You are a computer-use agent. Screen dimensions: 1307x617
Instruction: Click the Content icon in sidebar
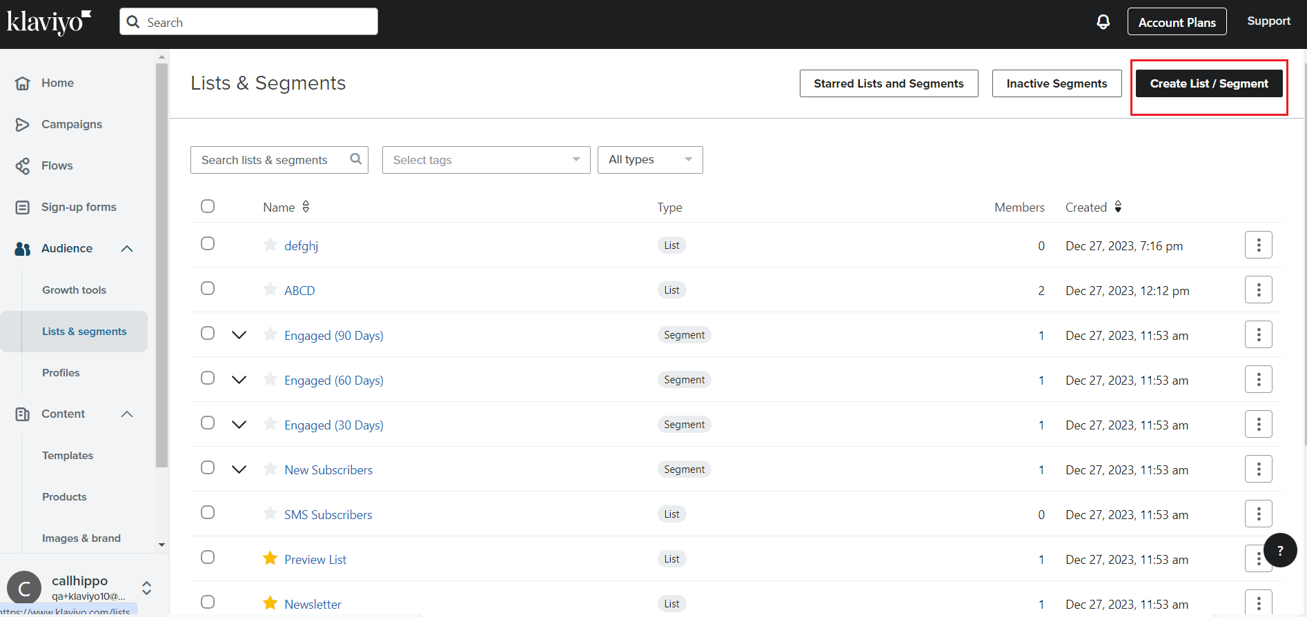click(23, 414)
